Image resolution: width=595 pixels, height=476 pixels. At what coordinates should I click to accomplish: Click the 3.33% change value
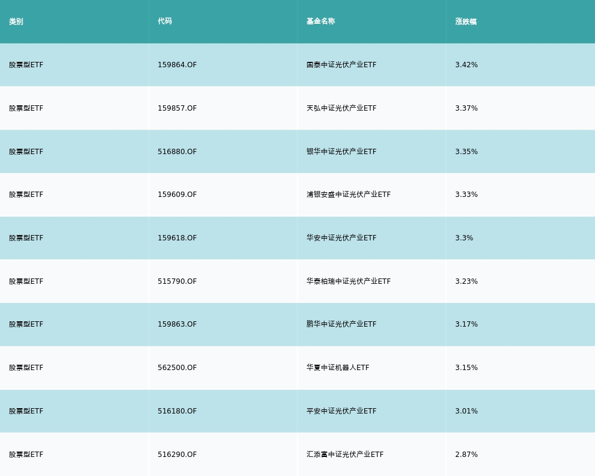[466, 195]
